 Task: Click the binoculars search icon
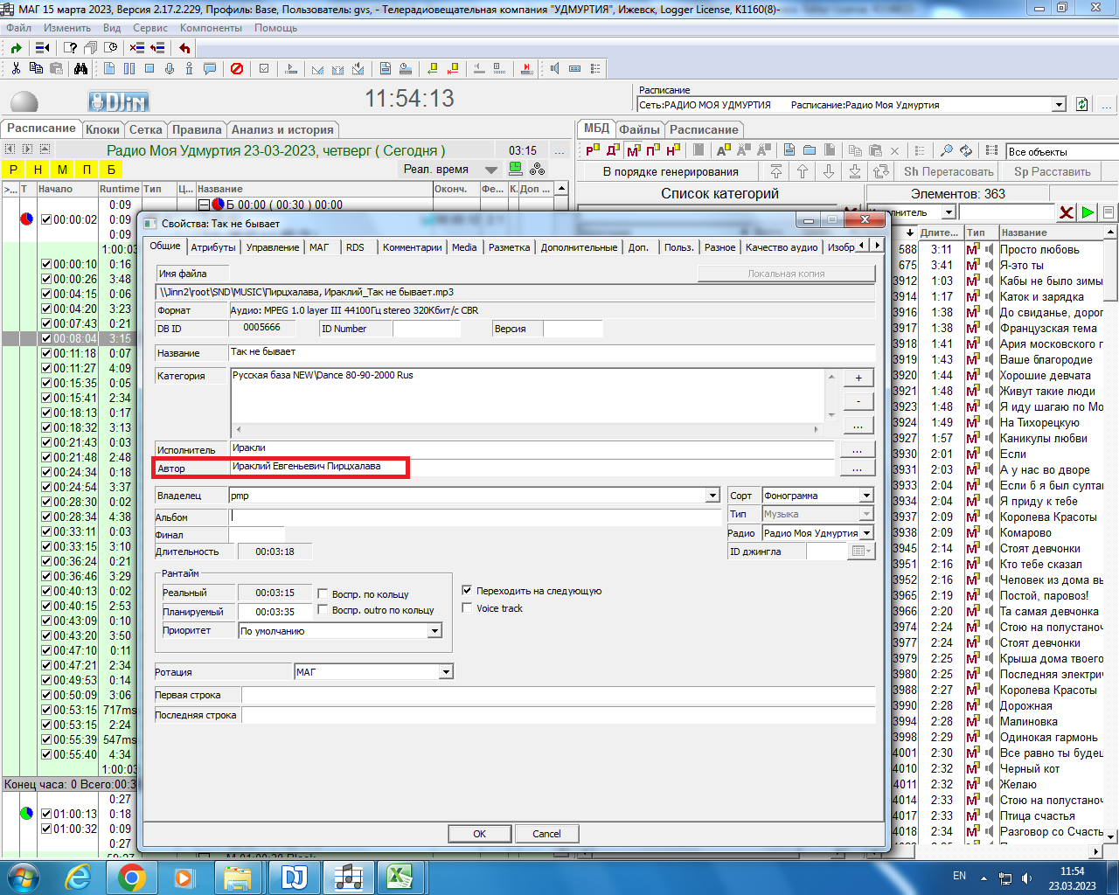80,68
